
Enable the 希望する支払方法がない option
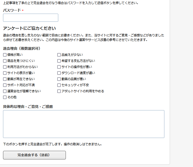59,61
